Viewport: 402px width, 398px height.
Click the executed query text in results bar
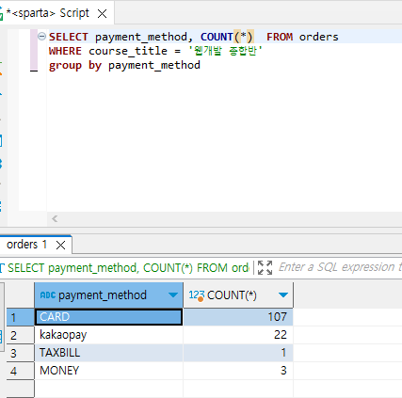click(128, 268)
